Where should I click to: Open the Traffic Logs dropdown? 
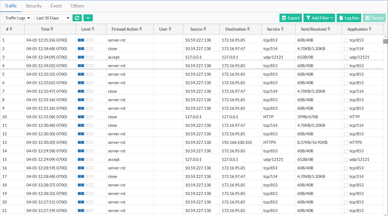(17, 18)
